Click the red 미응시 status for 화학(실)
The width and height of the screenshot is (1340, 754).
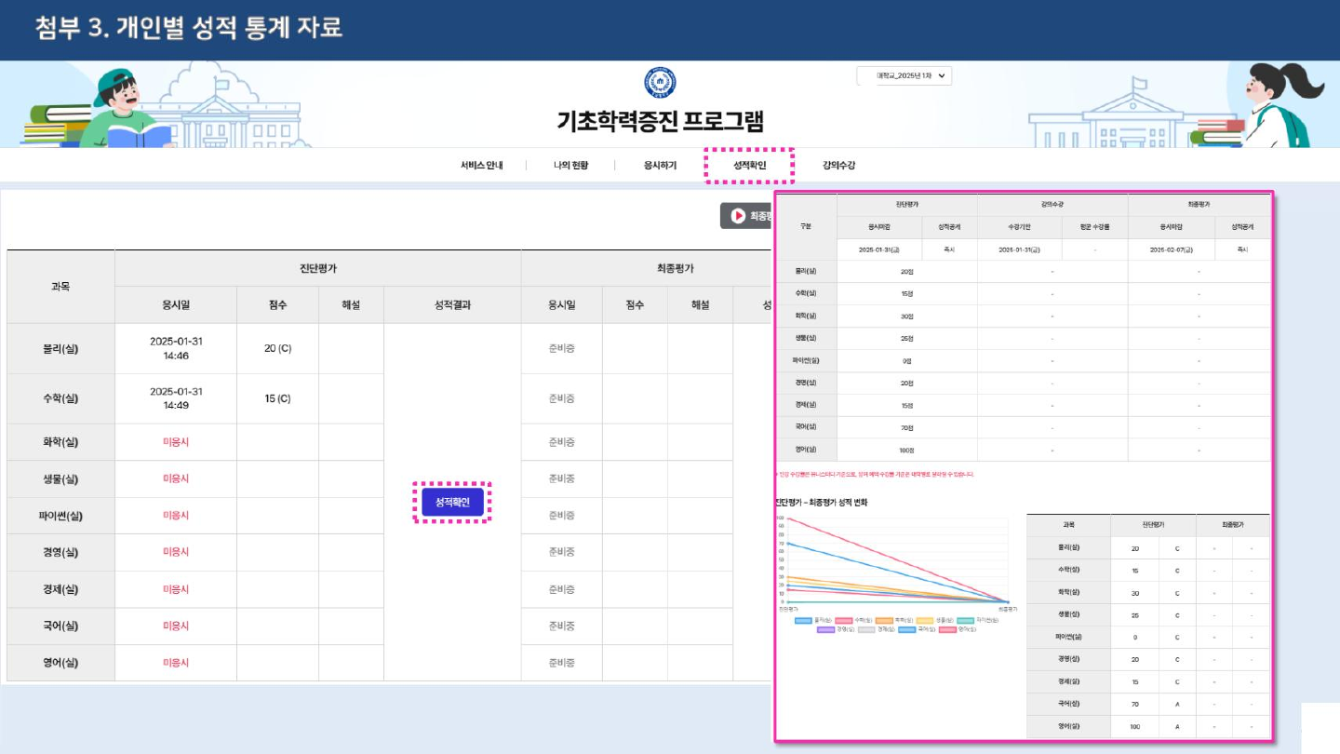[176, 442]
